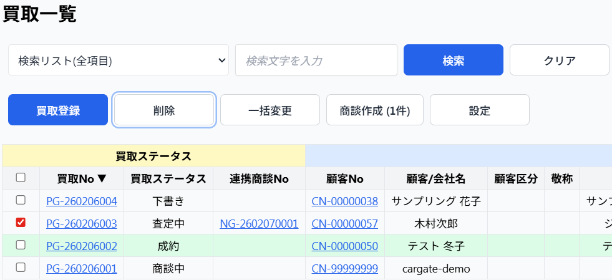This screenshot has height=280, width=612.
Task: Open linked negotiation NG-2602070001
Action: pos(259,223)
